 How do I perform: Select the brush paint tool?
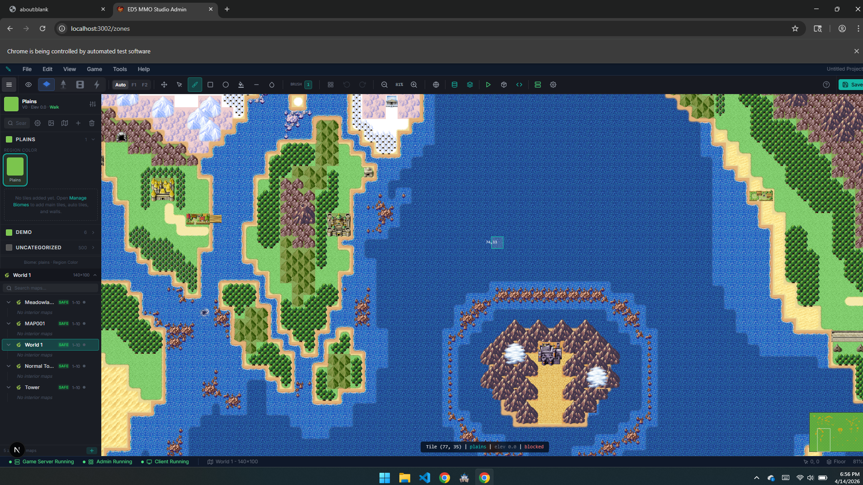(195, 85)
